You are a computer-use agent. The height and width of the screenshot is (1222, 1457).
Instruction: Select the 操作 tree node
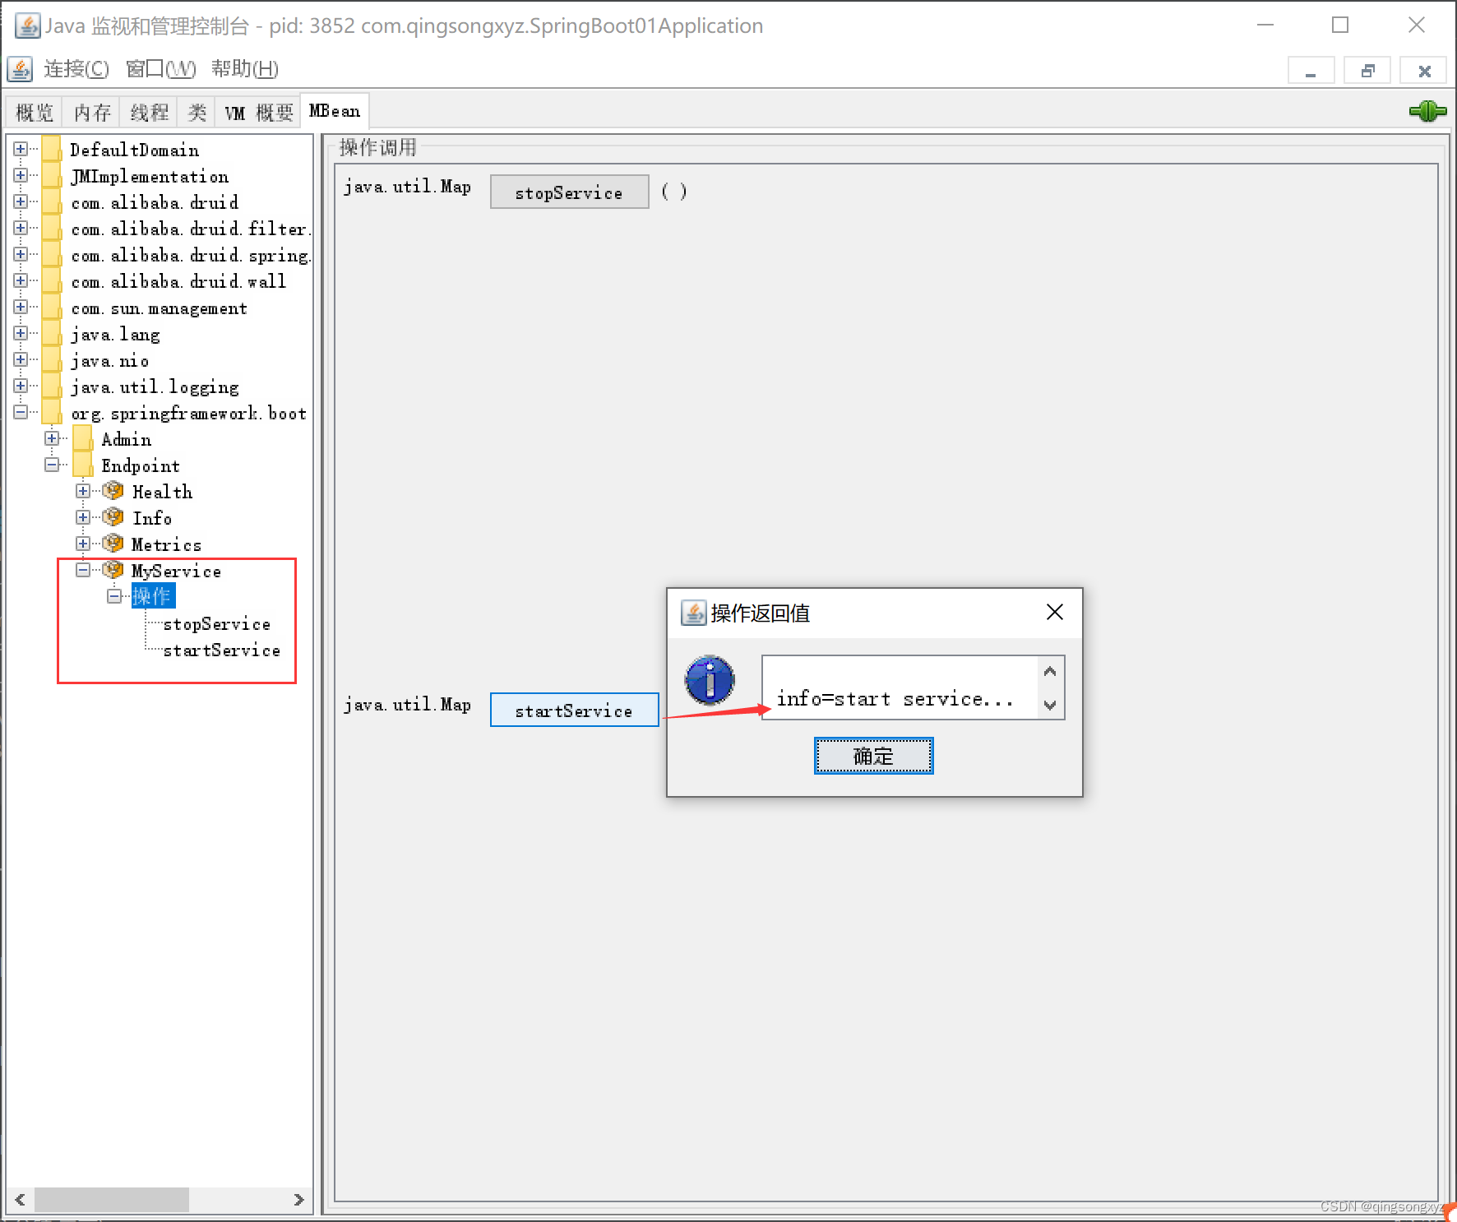point(153,596)
